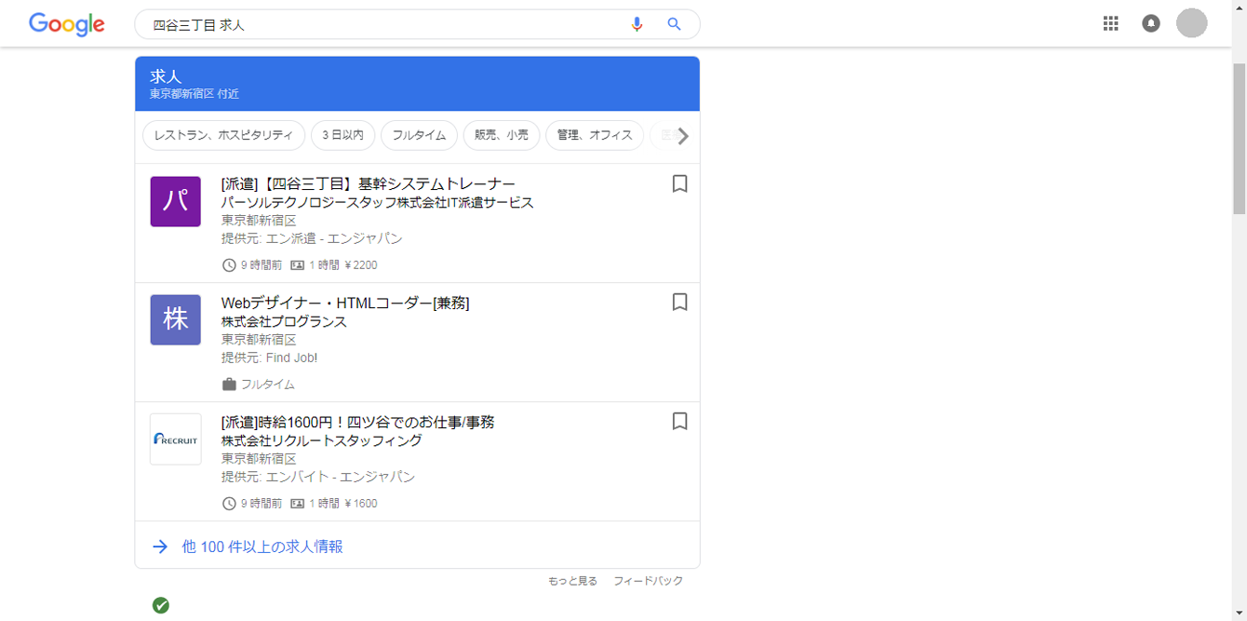
Task: Open [派遣]【四谷三丁目】基幹システムトレーナー title
Action: pos(369,183)
